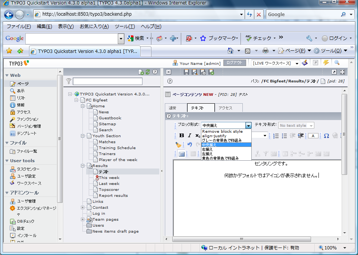The image size is (358, 255).
Task: Undo last edit in rich text editor
Action: pos(189,145)
